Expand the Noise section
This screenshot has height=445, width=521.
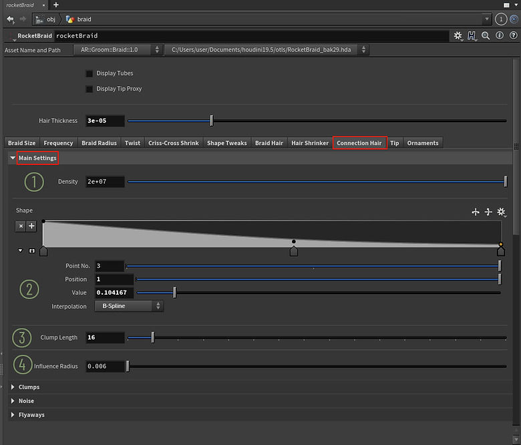click(x=13, y=401)
